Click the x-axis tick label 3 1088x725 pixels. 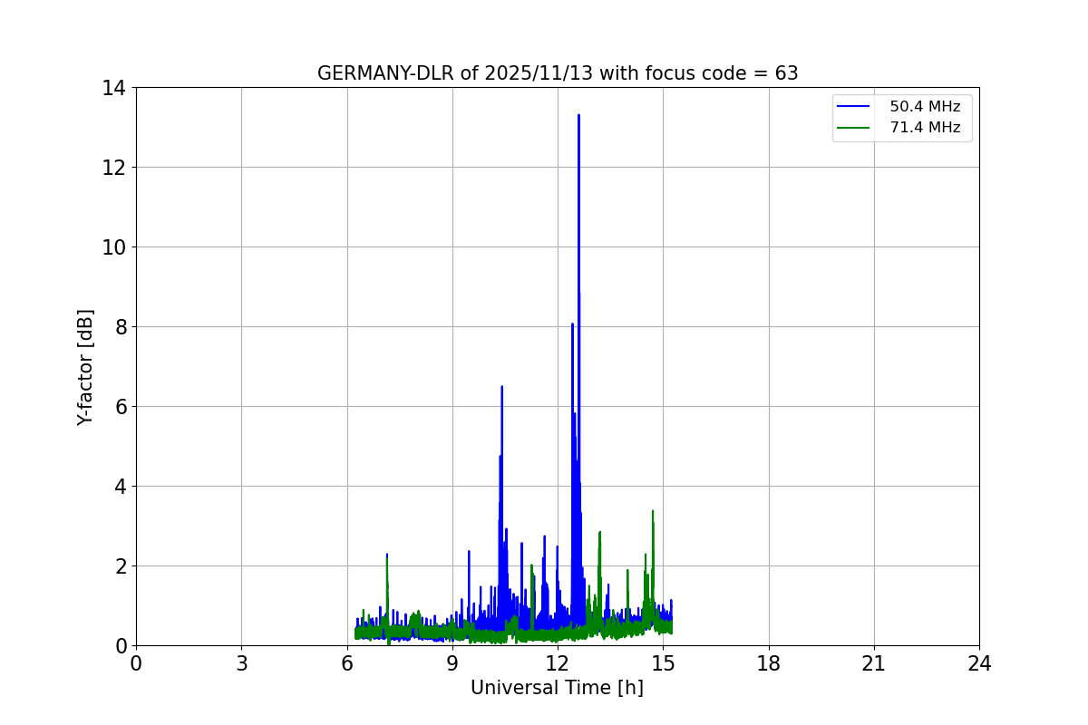pyautogui.click(x=241, y=663)
